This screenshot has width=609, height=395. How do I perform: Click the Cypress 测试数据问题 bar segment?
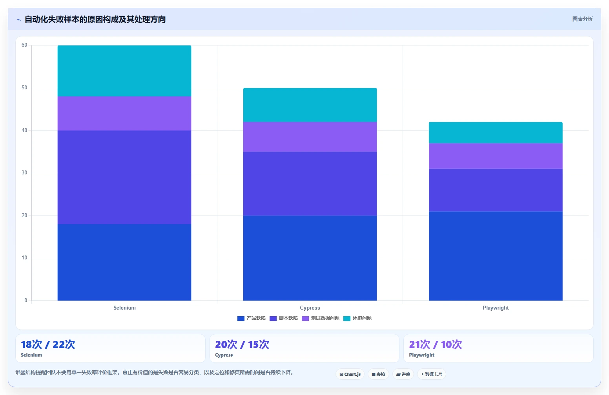[310, 137]
